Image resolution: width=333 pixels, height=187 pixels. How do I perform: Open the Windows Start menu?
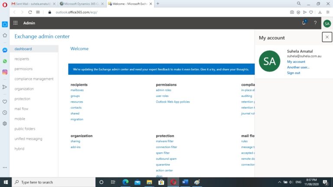point(6,182)
